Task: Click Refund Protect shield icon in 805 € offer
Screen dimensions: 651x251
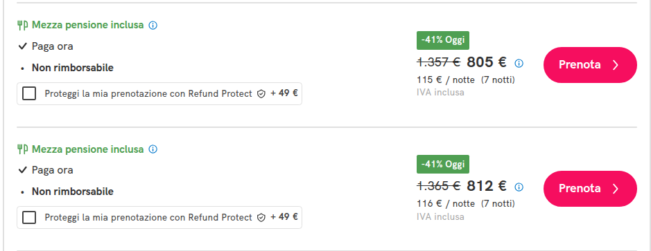Action: click(x=261, y=94)
